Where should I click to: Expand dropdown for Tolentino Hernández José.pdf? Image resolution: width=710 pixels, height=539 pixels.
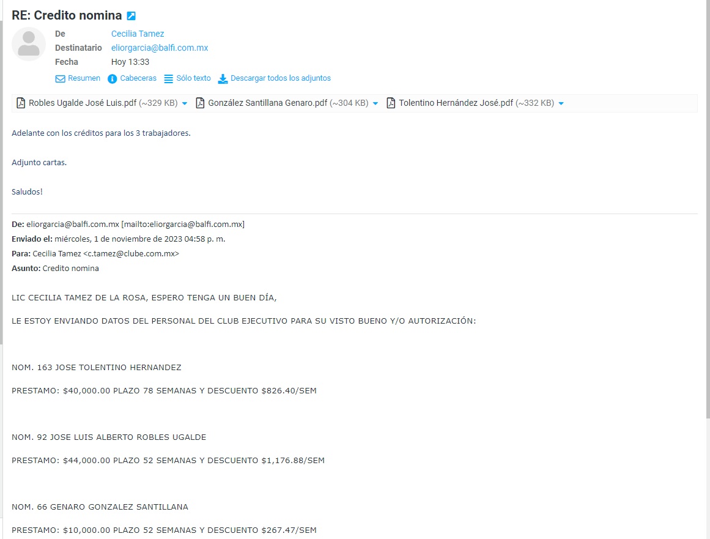(561, 104)
